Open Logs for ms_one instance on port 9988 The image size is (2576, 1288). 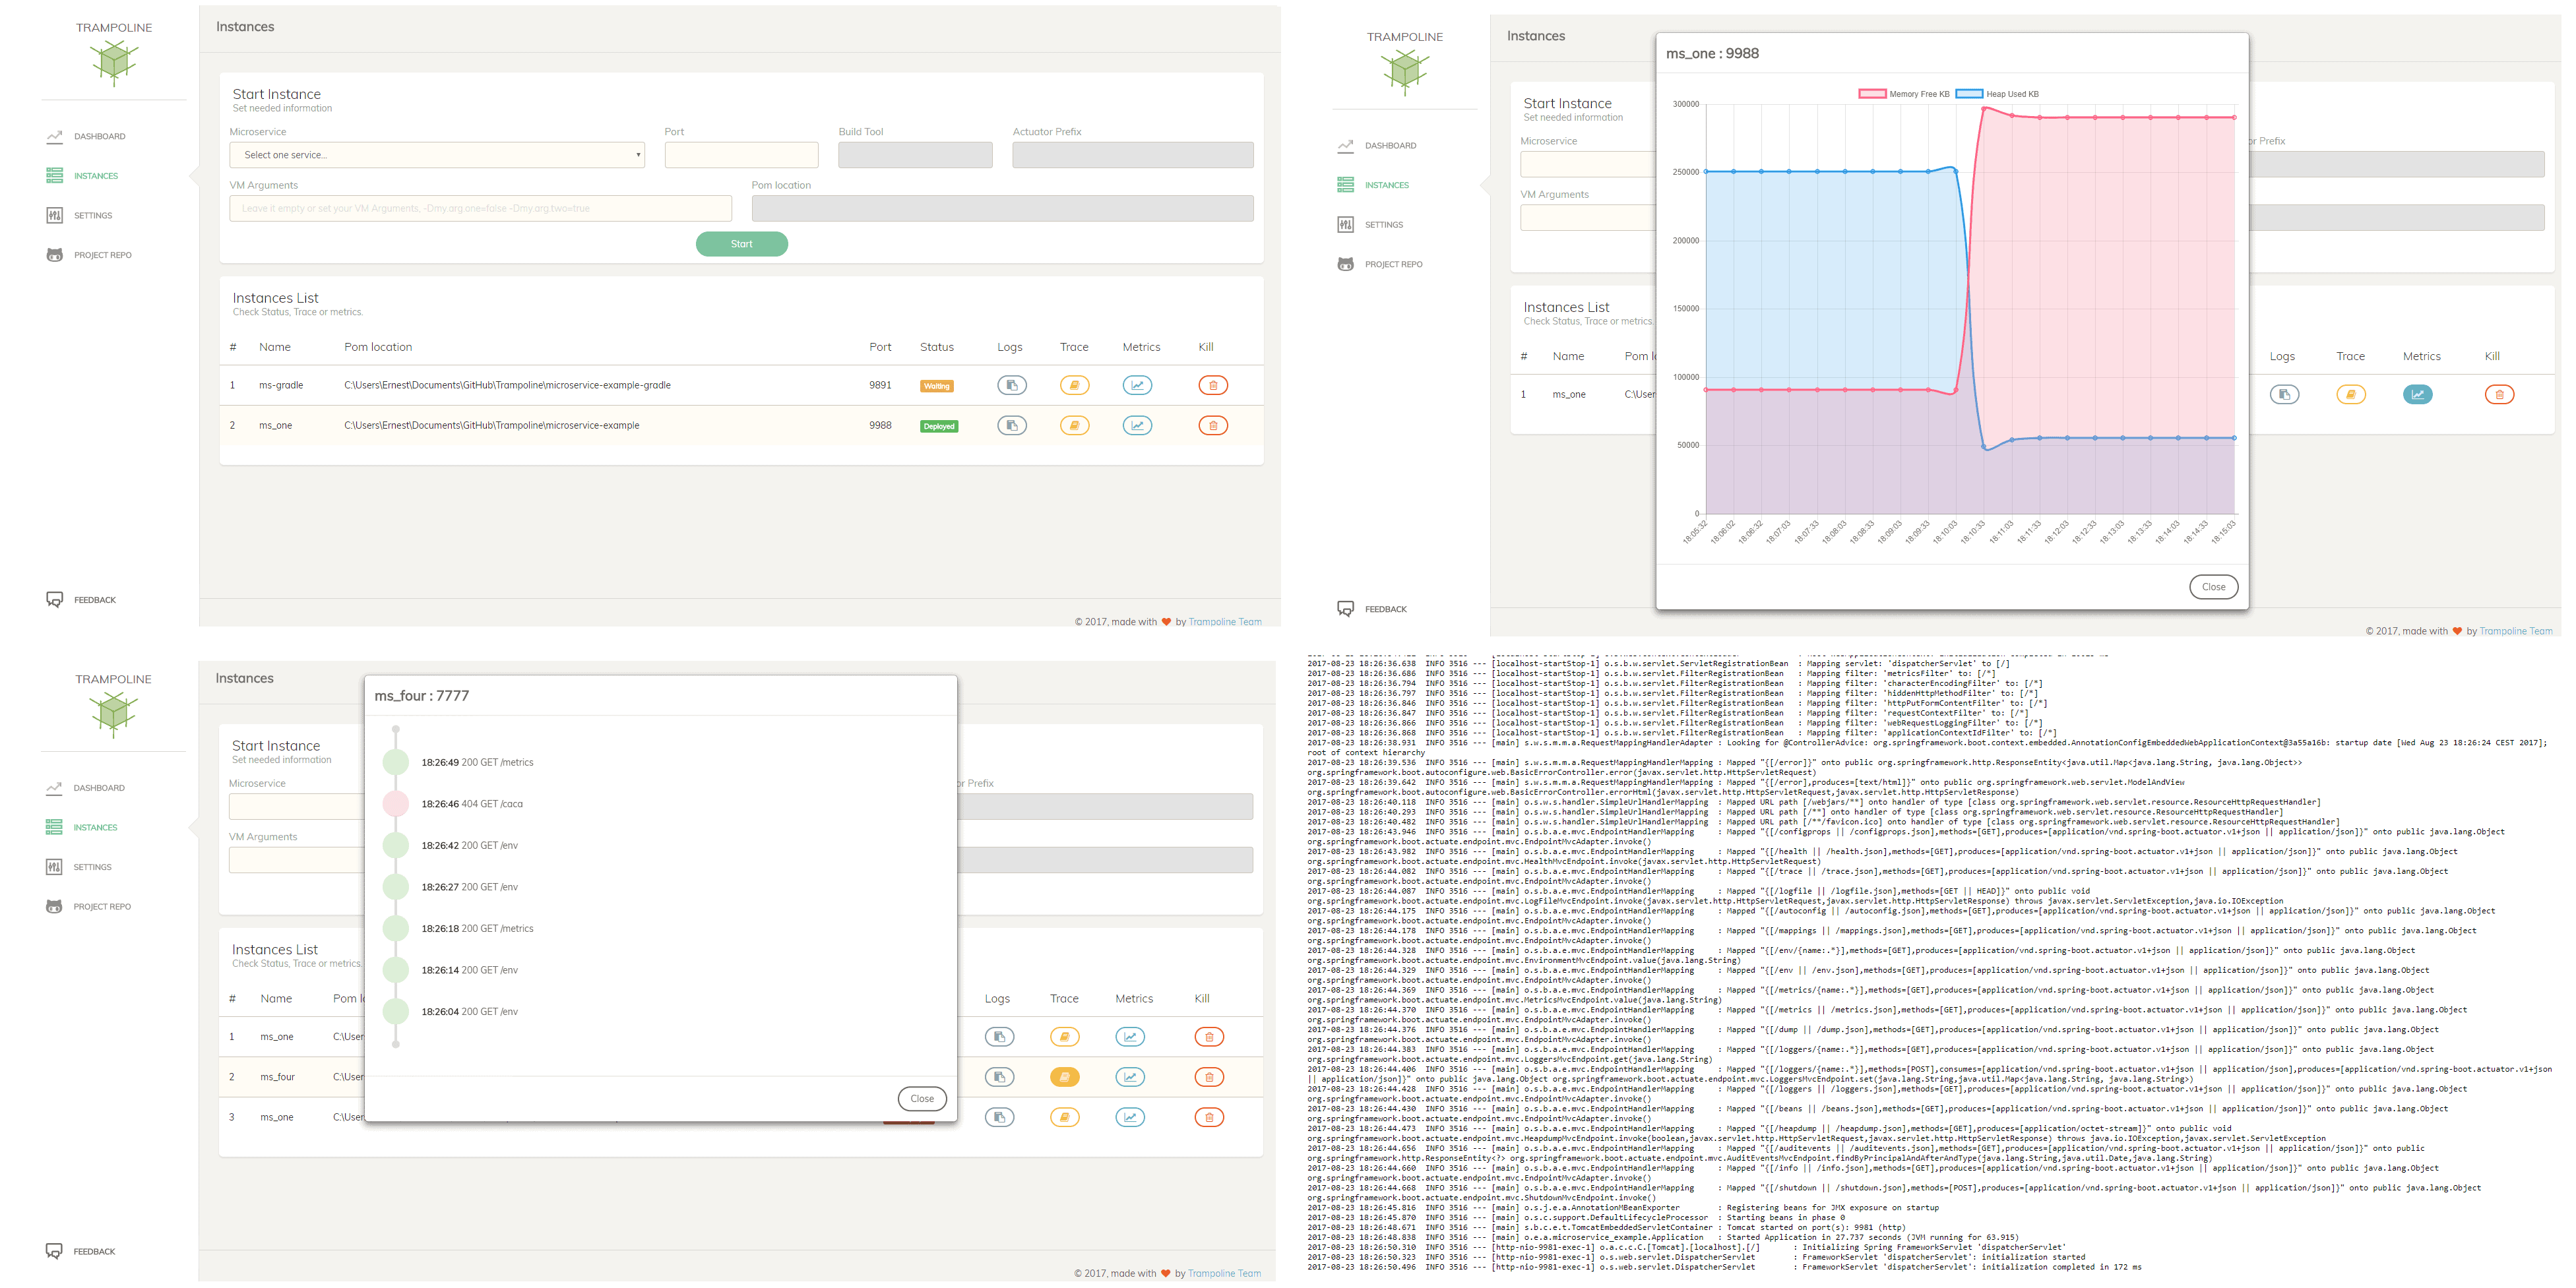point(1011,425)
